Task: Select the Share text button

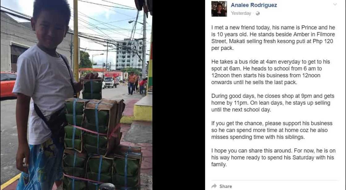Action: pyautogui.click(x=226, y=186)
